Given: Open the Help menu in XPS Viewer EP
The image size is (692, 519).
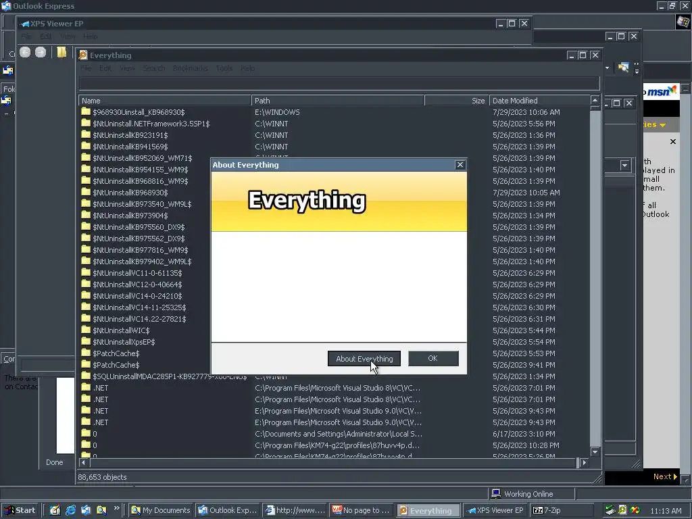Looking at the screenshot, I should point(90,36).
